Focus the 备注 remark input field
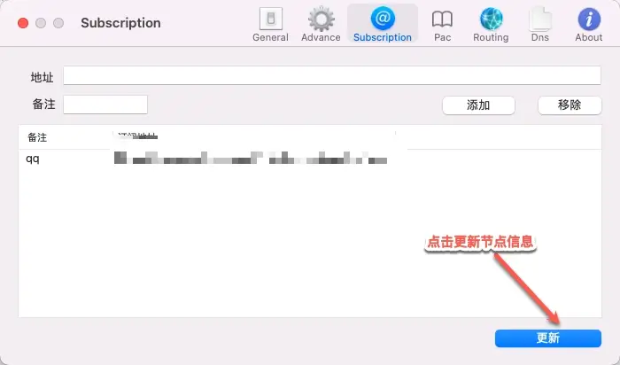The image size is (620, 365). click(x=105, y=105)
